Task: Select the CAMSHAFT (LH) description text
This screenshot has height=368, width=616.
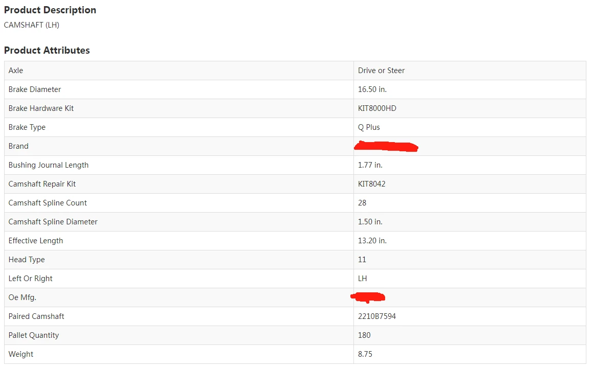Action: pos(32,25)
